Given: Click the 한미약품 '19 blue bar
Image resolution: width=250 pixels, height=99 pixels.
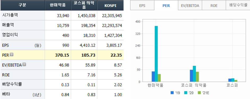Looking at the screenshot, I should pos(153,77).
